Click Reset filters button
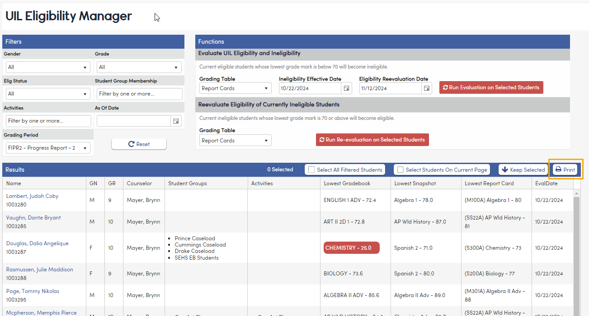This screenshot has width=589, height=316. [139, 144]
